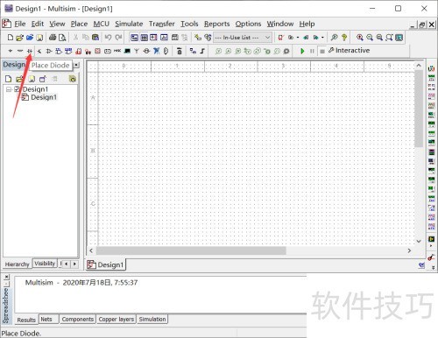
Task: Run the simulation with green play button
Action: pyautogui.click(x=302, y=51)
